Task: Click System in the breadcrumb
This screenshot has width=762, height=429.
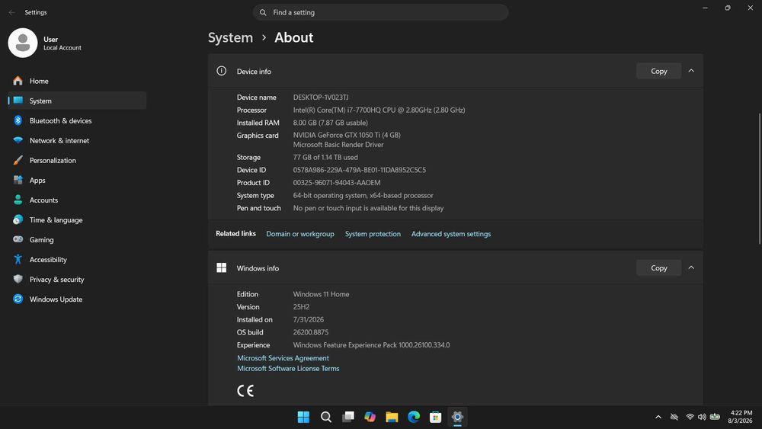Action: [230, 37]
